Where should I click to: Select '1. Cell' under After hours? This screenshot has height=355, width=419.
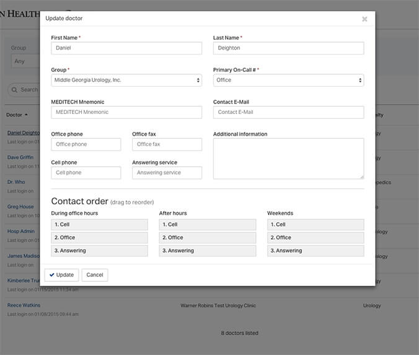pyautogui.click(x=208, y=224)
